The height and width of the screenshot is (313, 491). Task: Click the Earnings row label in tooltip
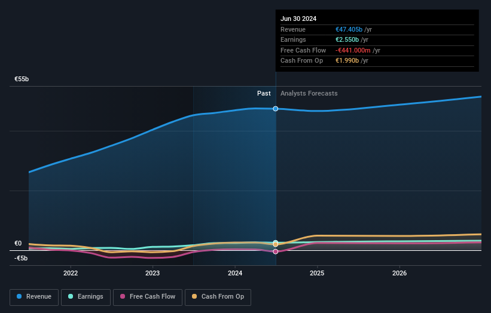click(293, 39)
